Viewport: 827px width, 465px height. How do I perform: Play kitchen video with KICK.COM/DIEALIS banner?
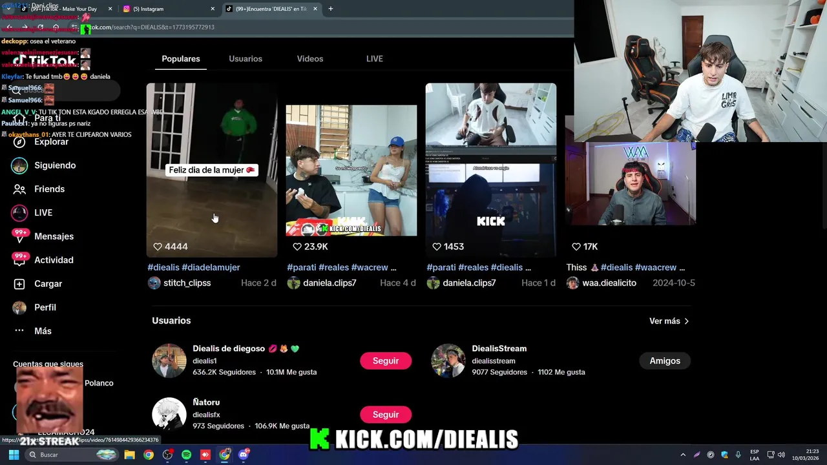click(351, 170)
